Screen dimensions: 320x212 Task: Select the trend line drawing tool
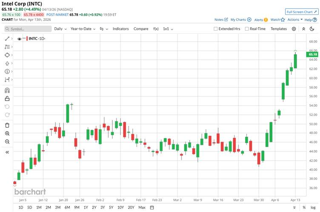(7, 39)
